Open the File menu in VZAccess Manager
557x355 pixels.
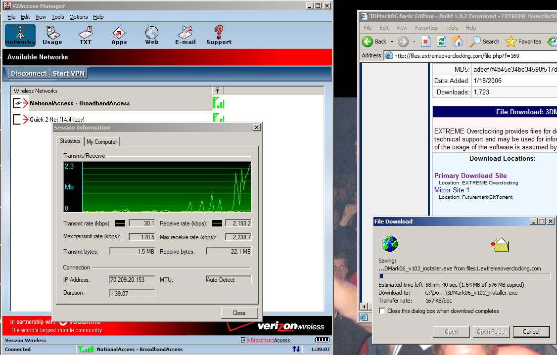(11, 17)
